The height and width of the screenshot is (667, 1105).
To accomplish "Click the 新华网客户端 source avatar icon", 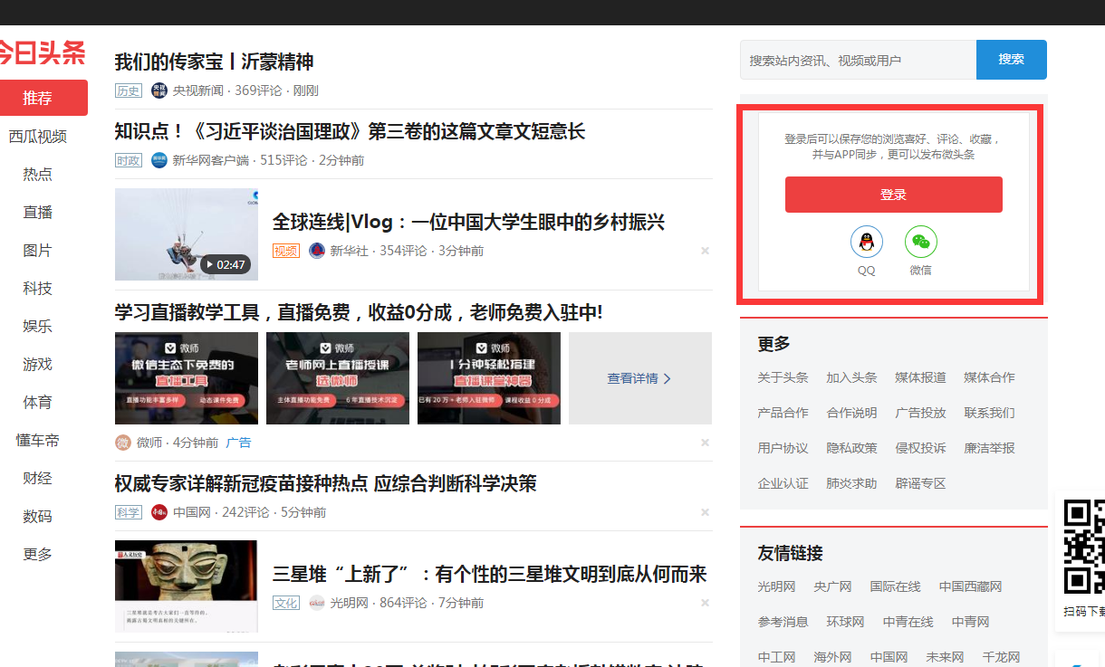I will point(159,160).
